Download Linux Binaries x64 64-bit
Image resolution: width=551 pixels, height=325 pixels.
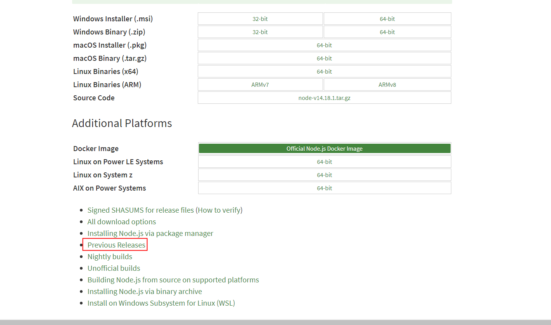(325, 71)
